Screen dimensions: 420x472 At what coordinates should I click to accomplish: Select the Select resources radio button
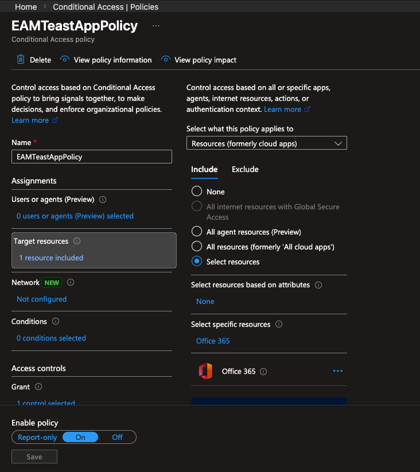pyautogui.click(x=197, y=261)
